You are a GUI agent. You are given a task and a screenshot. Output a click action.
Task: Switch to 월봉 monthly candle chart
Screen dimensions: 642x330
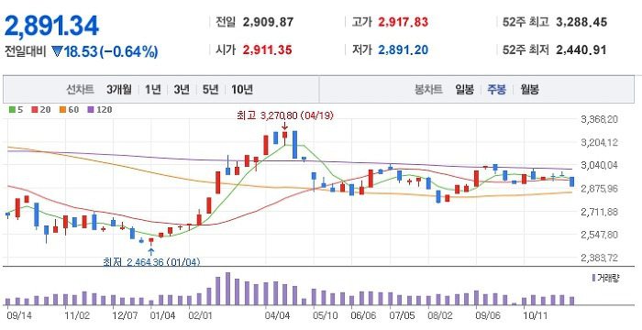pyautogui.click(x=529, y=89)
